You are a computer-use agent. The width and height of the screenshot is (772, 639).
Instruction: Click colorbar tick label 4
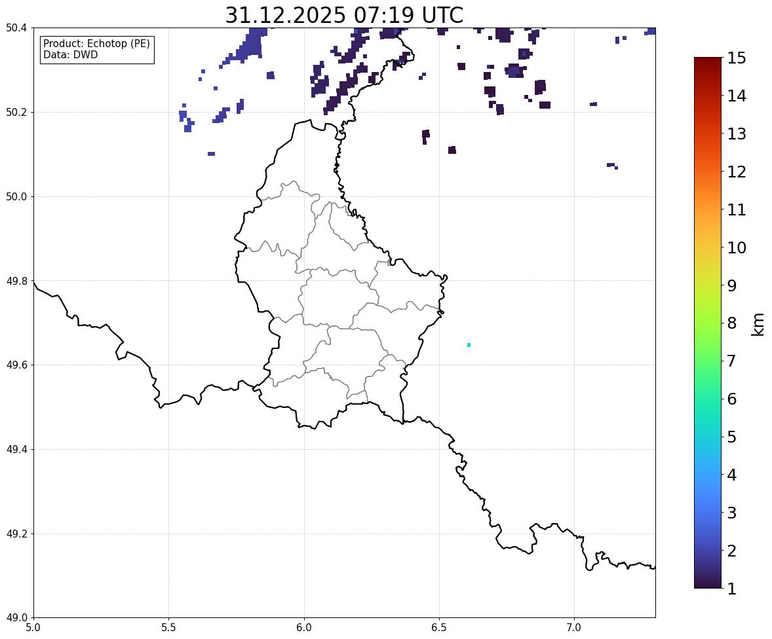pyautogui.click(x=732, y=475)
